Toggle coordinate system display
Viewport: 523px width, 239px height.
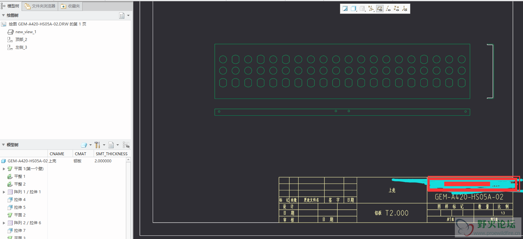[x=405, y=9]
